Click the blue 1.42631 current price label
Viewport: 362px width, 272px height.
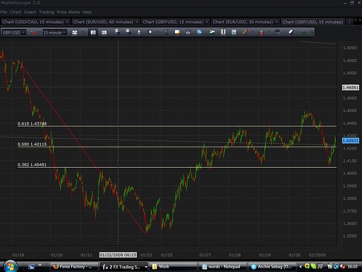350,140
